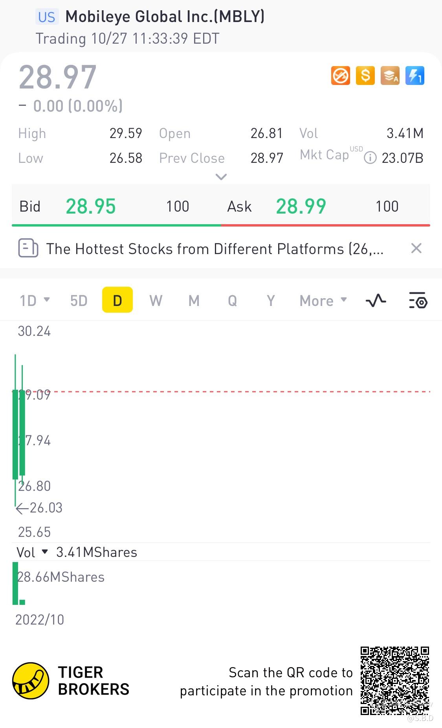Tap the yellow dollar sign badge
This screenshot has width=442, height=728.
[x=365, y=76]
